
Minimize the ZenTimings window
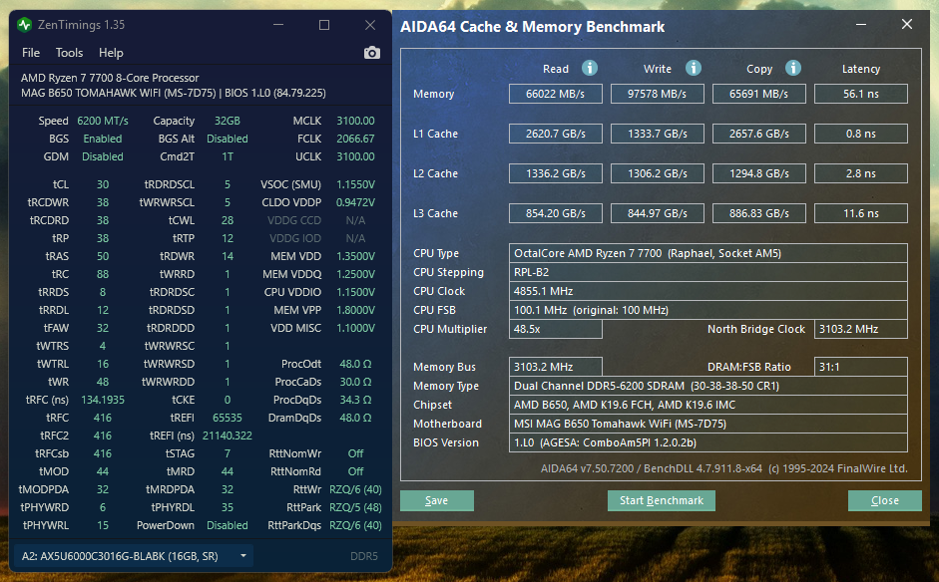click(x=278, y=25)
